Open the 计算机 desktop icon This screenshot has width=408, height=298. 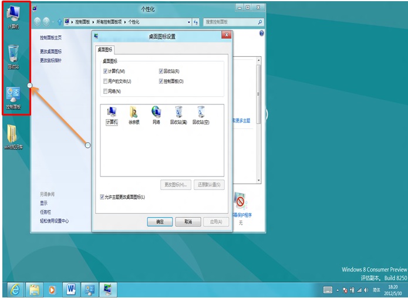click(13, 17)
